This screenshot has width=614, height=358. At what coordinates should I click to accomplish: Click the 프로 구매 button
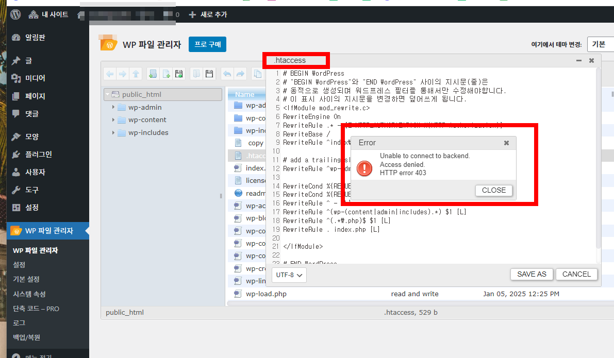[208, 44]
